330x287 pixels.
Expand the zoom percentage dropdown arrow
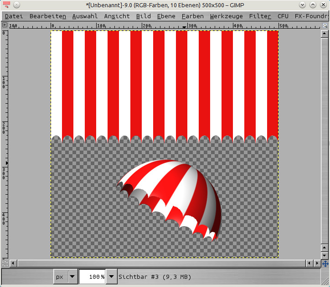(111, 277)
